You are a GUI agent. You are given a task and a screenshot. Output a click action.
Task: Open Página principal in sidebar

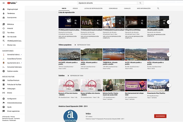pyautogui.click(x=13, y=9)
